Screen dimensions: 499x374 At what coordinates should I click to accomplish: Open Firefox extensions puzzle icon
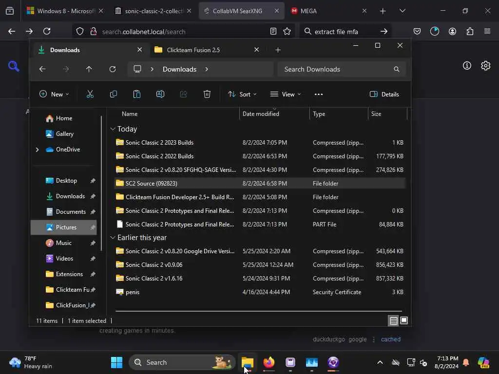tap(470, 31)
